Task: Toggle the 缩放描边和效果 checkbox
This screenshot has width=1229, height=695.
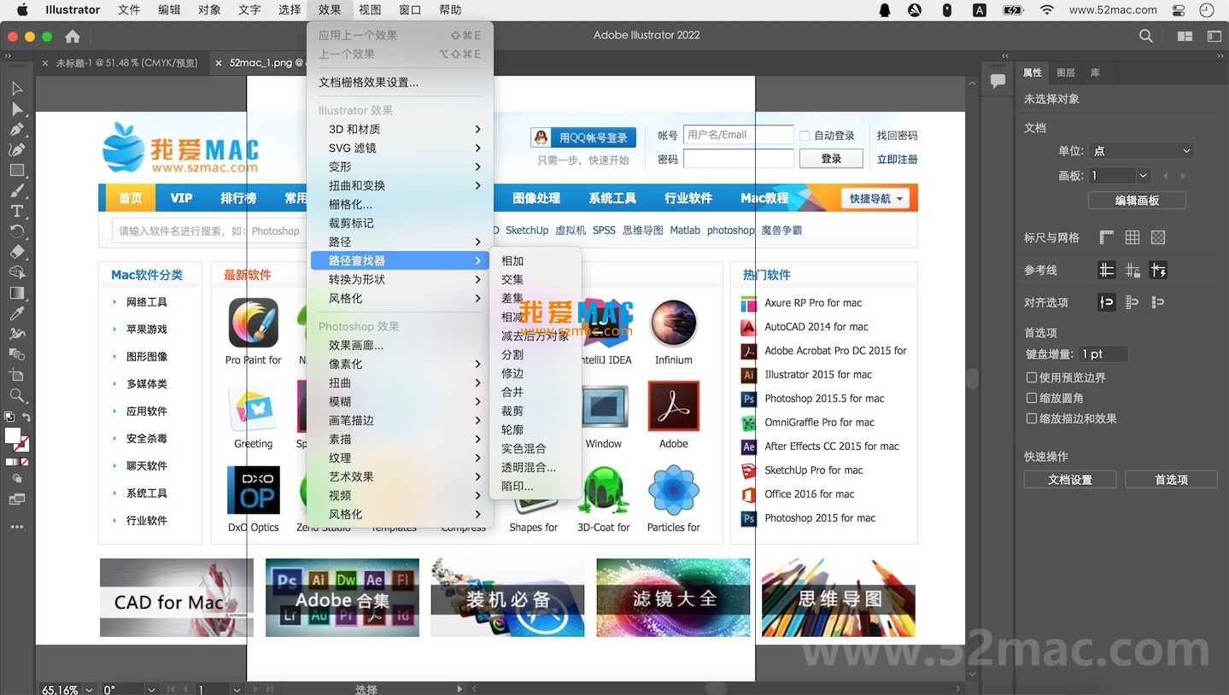Action: click(1032, 418)
